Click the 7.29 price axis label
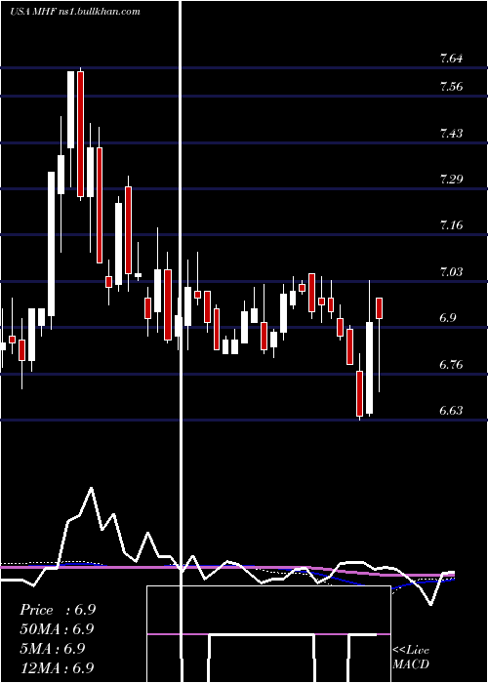 click(451, 179)
